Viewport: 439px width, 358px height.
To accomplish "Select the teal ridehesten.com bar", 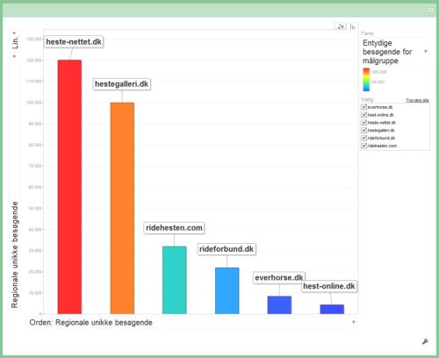I will click(x=175, y=280).
